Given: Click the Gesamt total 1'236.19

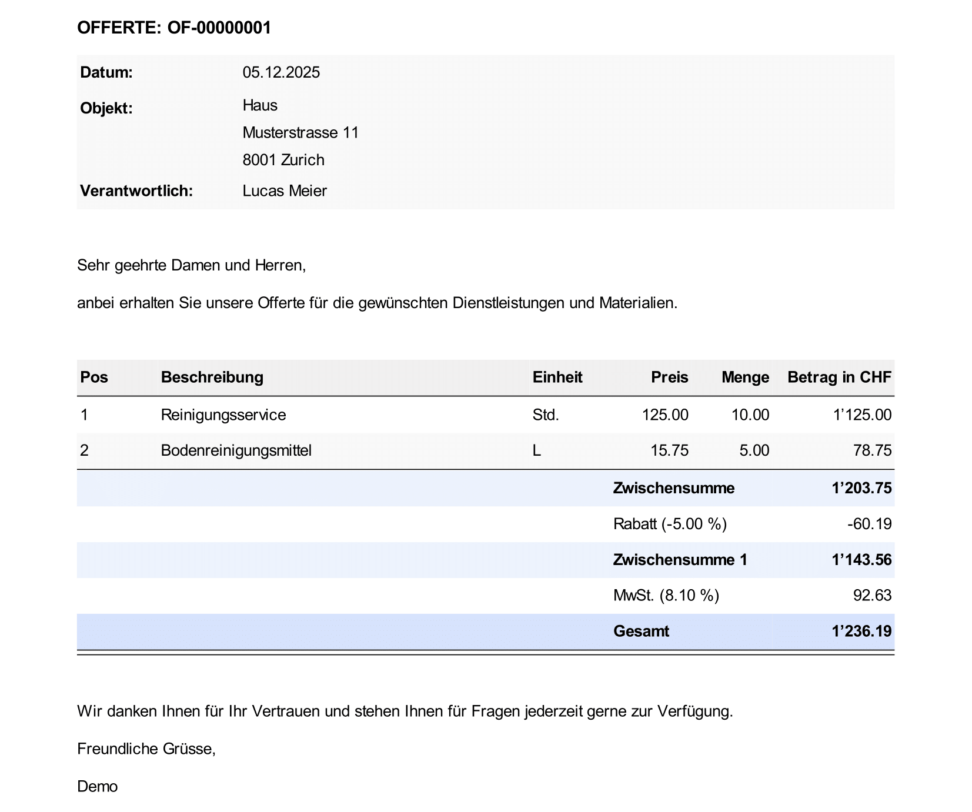Looking at the screenshot, I should [x=861, y=631].
